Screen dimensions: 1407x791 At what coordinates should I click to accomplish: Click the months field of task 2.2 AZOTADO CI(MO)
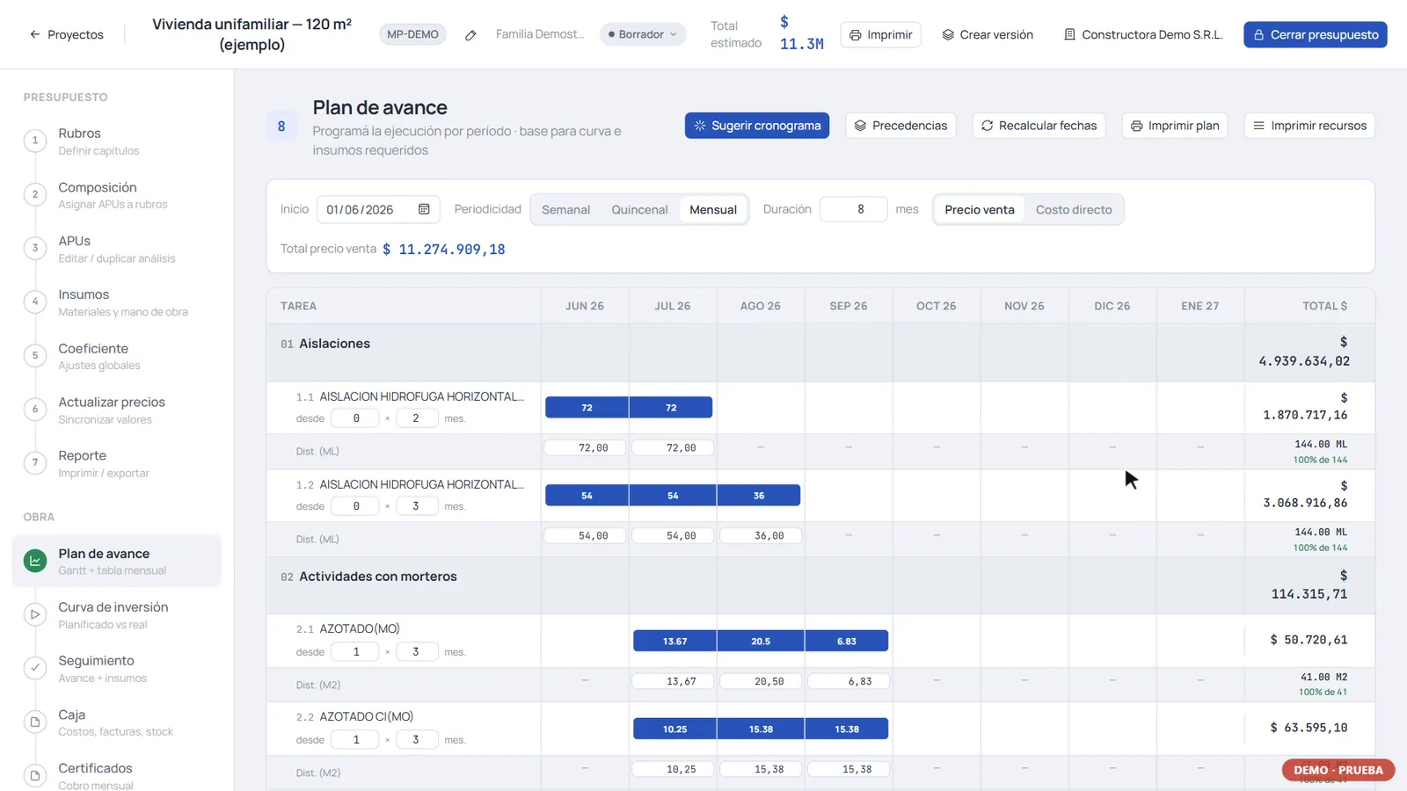pos(416,740)
